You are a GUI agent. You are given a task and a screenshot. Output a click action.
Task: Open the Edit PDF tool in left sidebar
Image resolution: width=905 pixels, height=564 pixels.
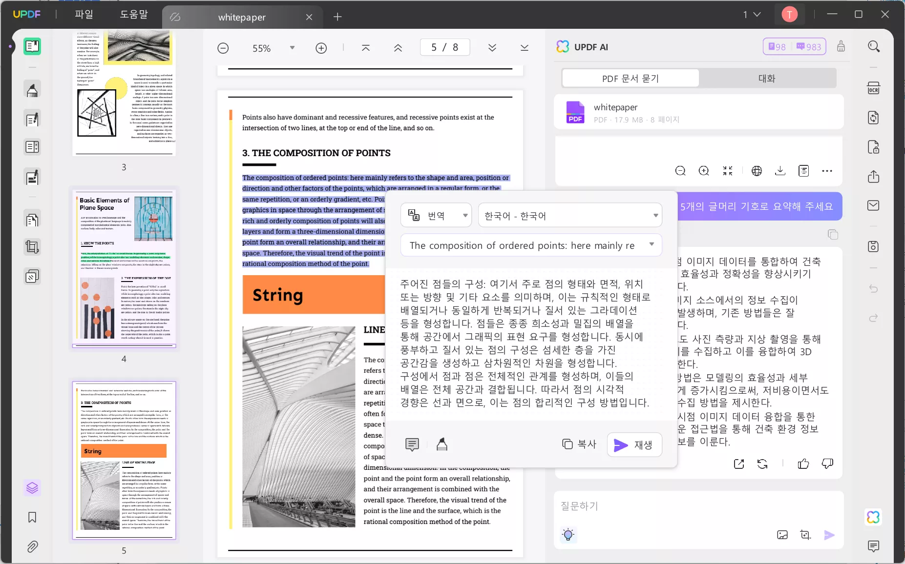32,119
